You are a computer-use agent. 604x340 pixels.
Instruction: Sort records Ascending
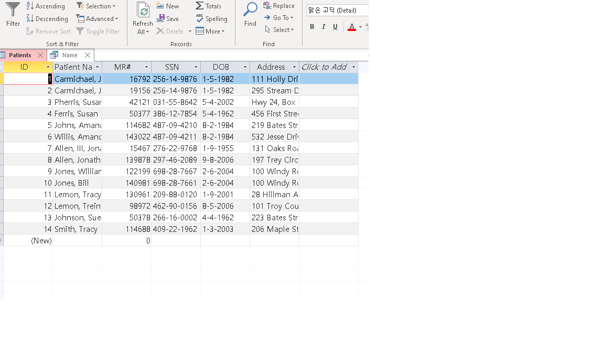point(46,6)
